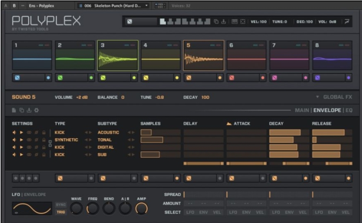
Task: Randomize the TYPE column with dice
Action: 60,178
